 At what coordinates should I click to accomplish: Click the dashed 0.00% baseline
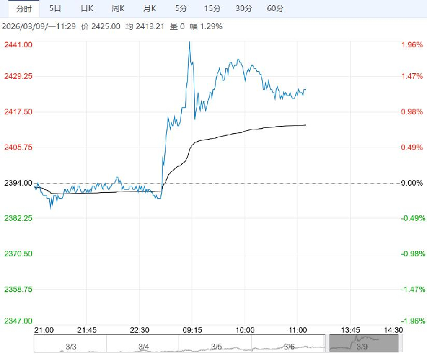click(x=349, y=183)
